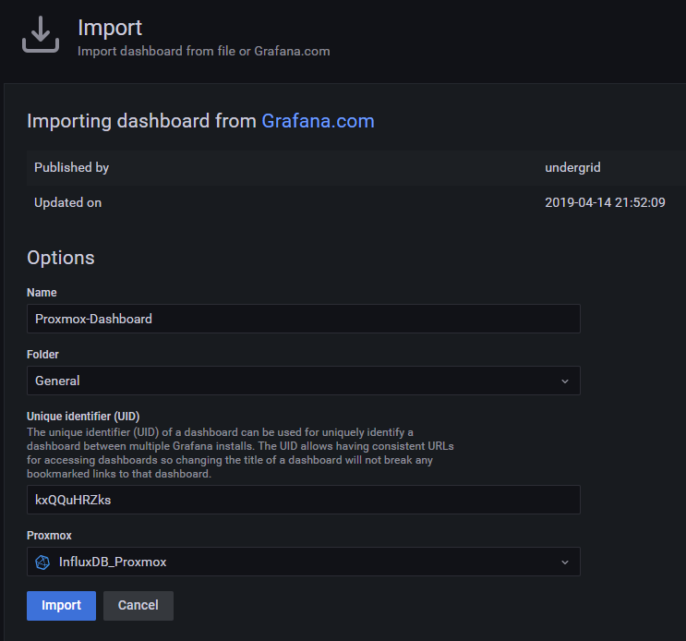Click the Options section heading

(61, 258)
